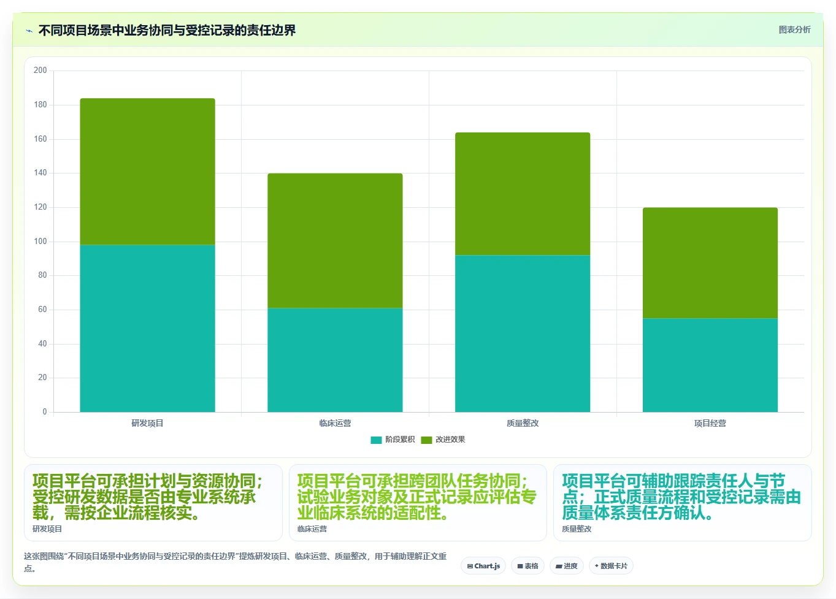Image resolution: width=836 pixels, height=599 pixels.
Task: Click the 图表分析 label in the header
Action: [794, 29]
